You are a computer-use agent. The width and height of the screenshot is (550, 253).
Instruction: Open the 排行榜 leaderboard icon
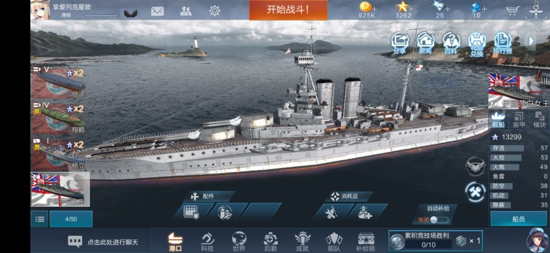pos(503,43)
